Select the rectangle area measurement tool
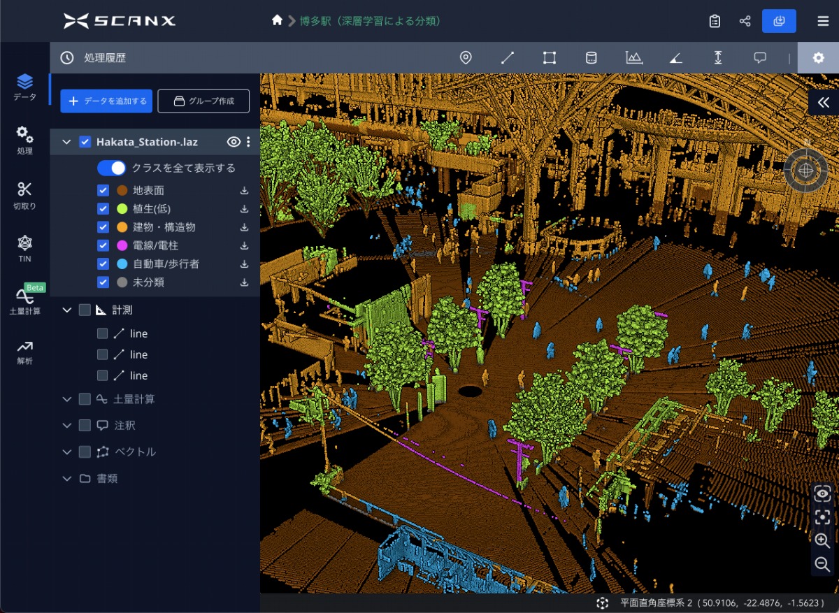The image size is (839, 613). pyautogui.click(x=550, y=58)
